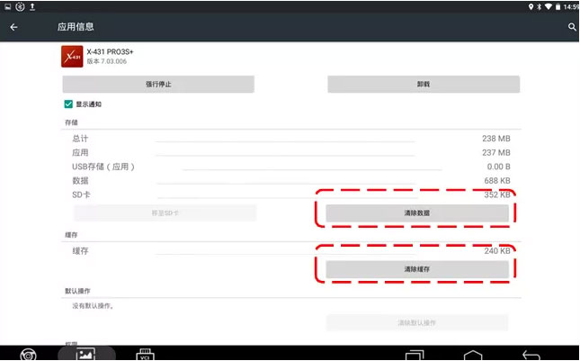The height and width of the screenshot is (361, 580).
Task: Open search in app info header
Action: [x=572, y=27]
